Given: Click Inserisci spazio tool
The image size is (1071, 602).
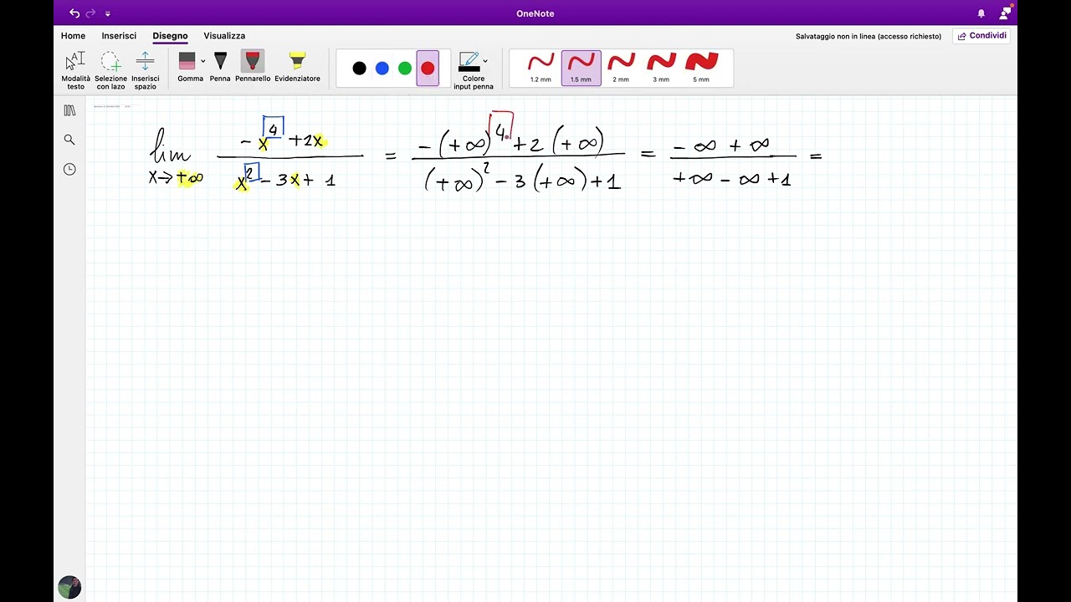Looking at the screenshot, I should [x=145, y=70].
